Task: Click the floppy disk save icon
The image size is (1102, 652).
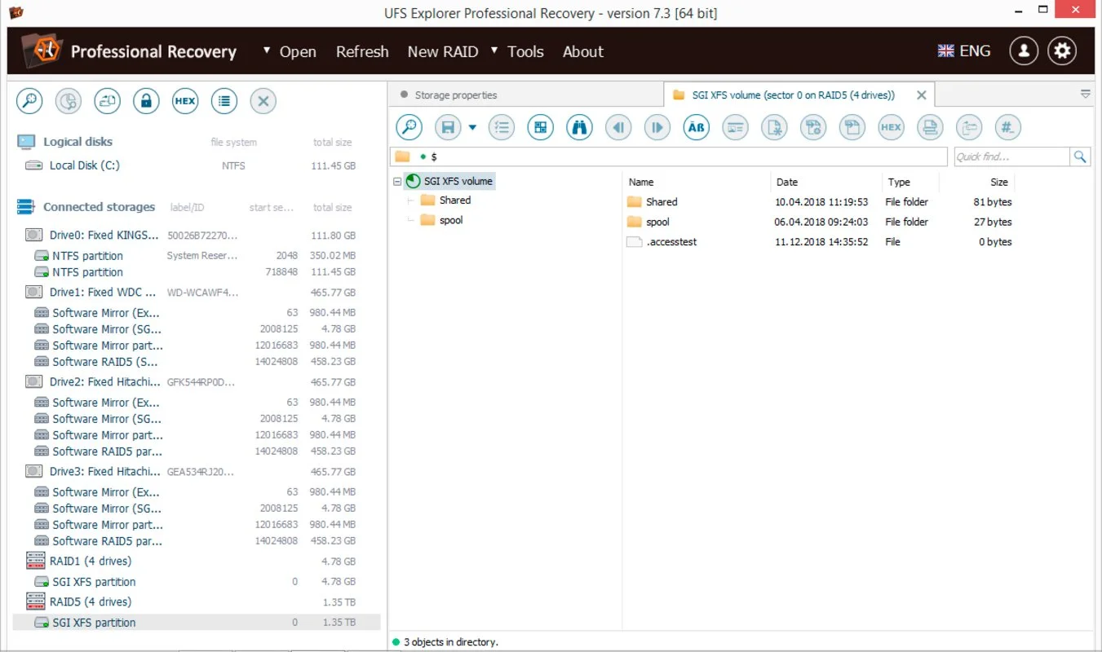Action: tap(448, 127)
